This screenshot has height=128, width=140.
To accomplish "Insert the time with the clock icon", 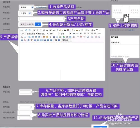I will [x=85, y=37].
